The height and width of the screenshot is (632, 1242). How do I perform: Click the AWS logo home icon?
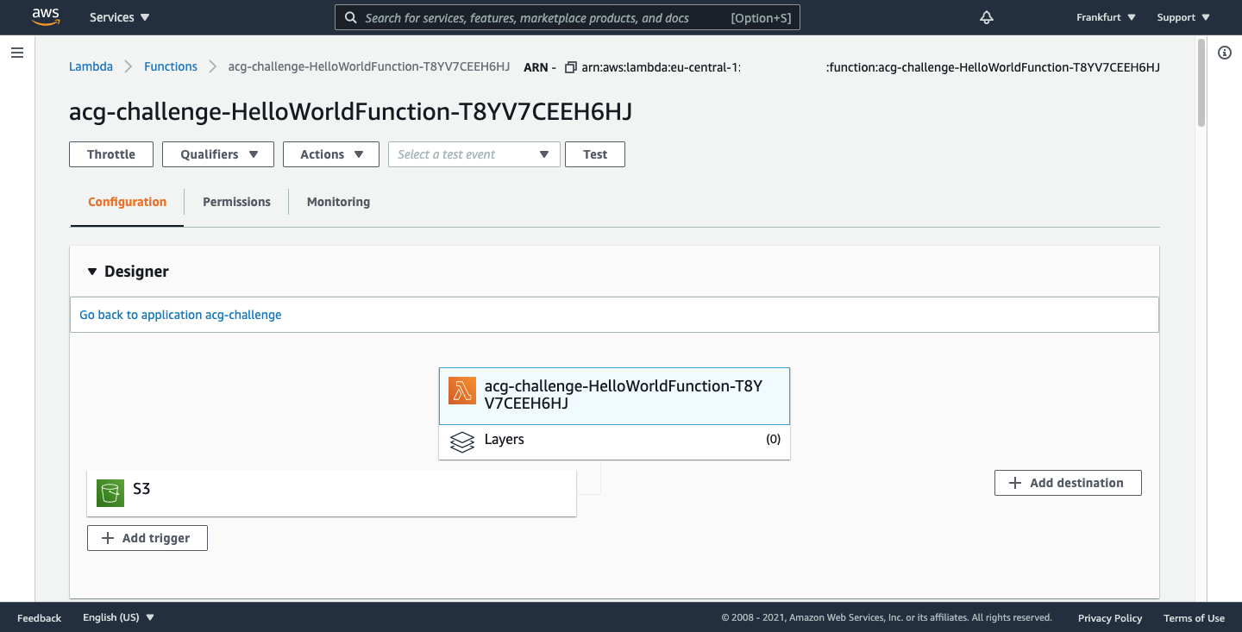pos(45,16)
